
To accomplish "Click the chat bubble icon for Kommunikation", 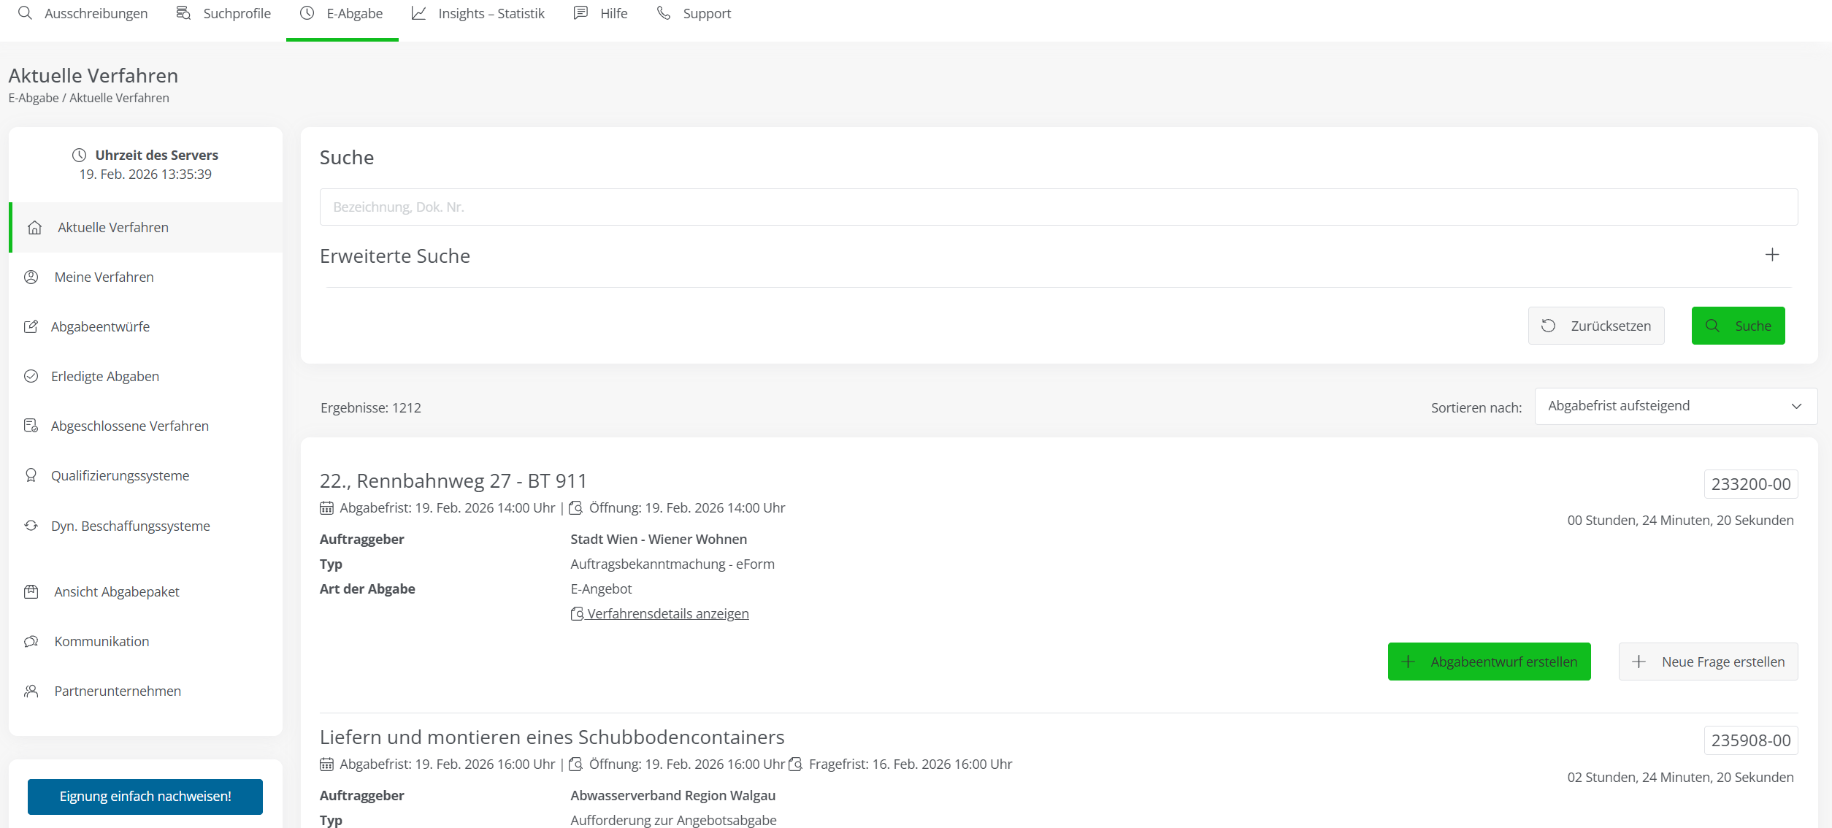I will [x=31, y=642].
